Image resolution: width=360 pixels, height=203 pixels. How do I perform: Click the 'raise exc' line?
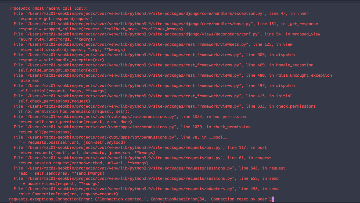coord(29,81)
